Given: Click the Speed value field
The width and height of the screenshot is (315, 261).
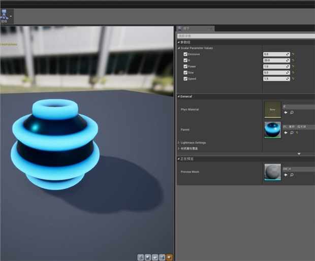Looking at the screenshot, I should pos(276,79).
